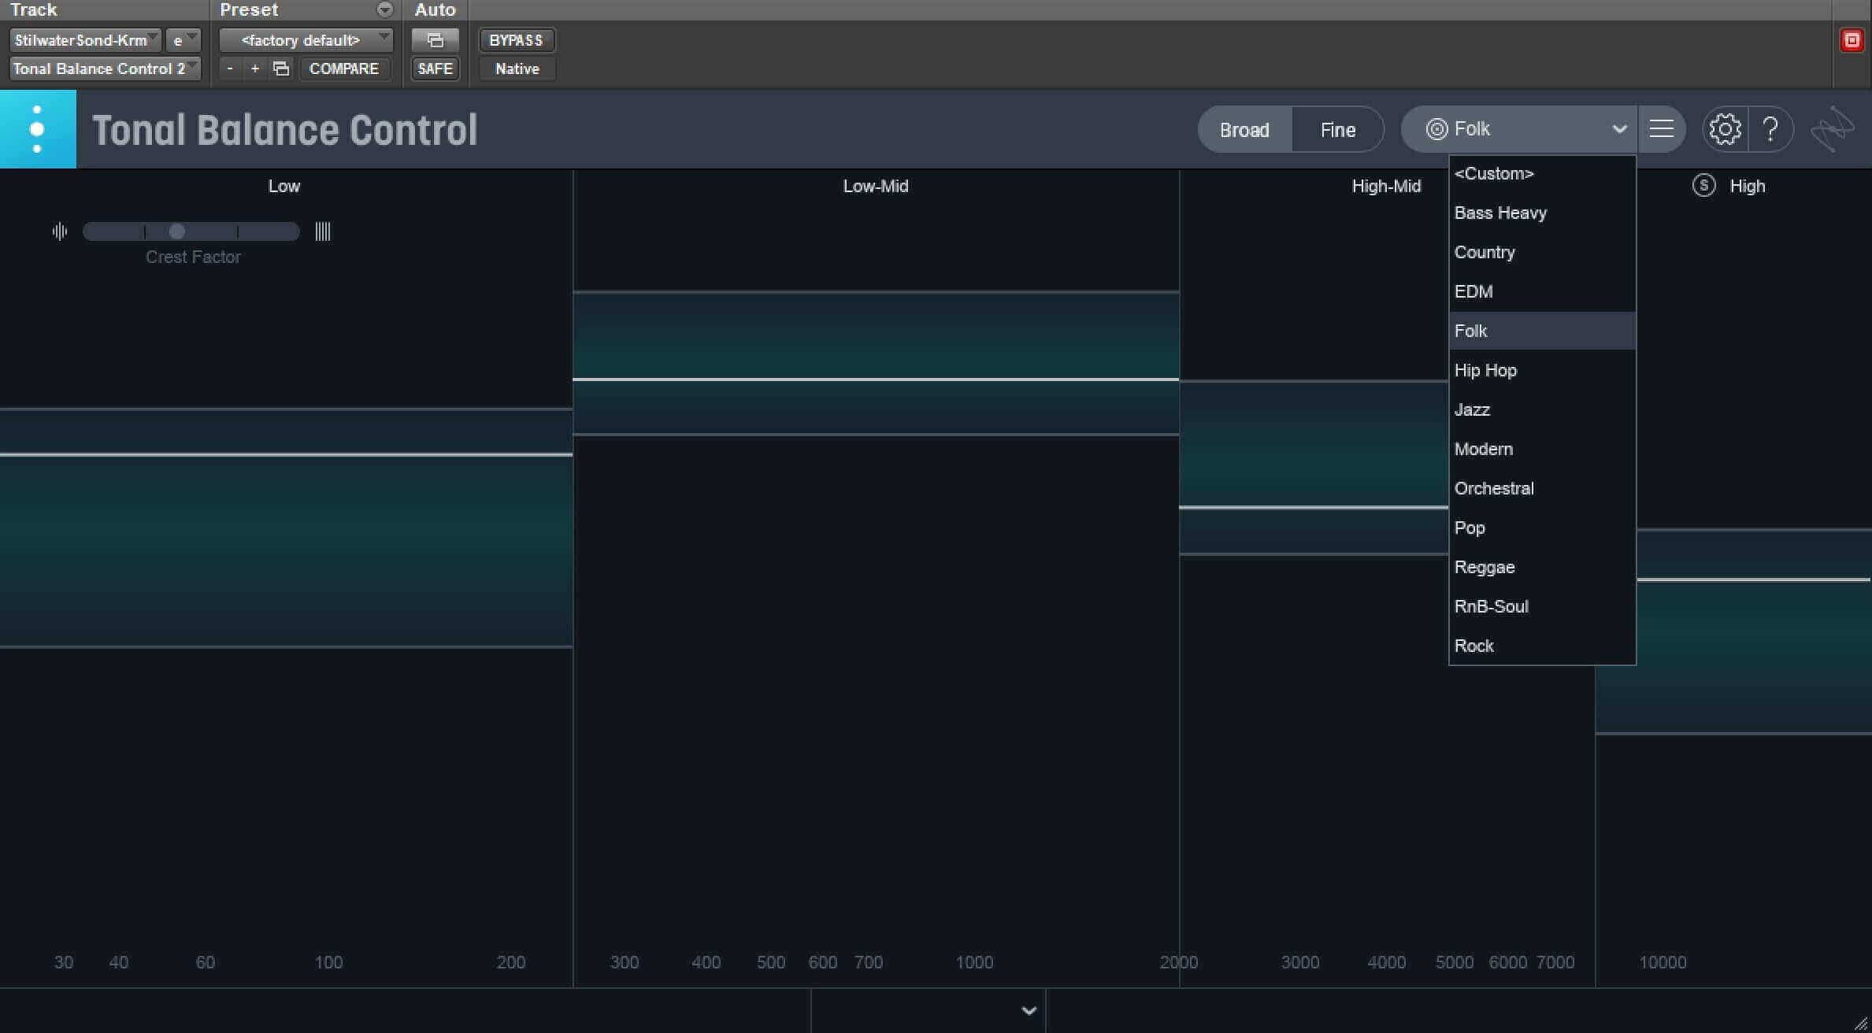The width and height of the screenshot is (1872, 1033).
Task: Click the Low band white level line
Action: coord(286,454)
